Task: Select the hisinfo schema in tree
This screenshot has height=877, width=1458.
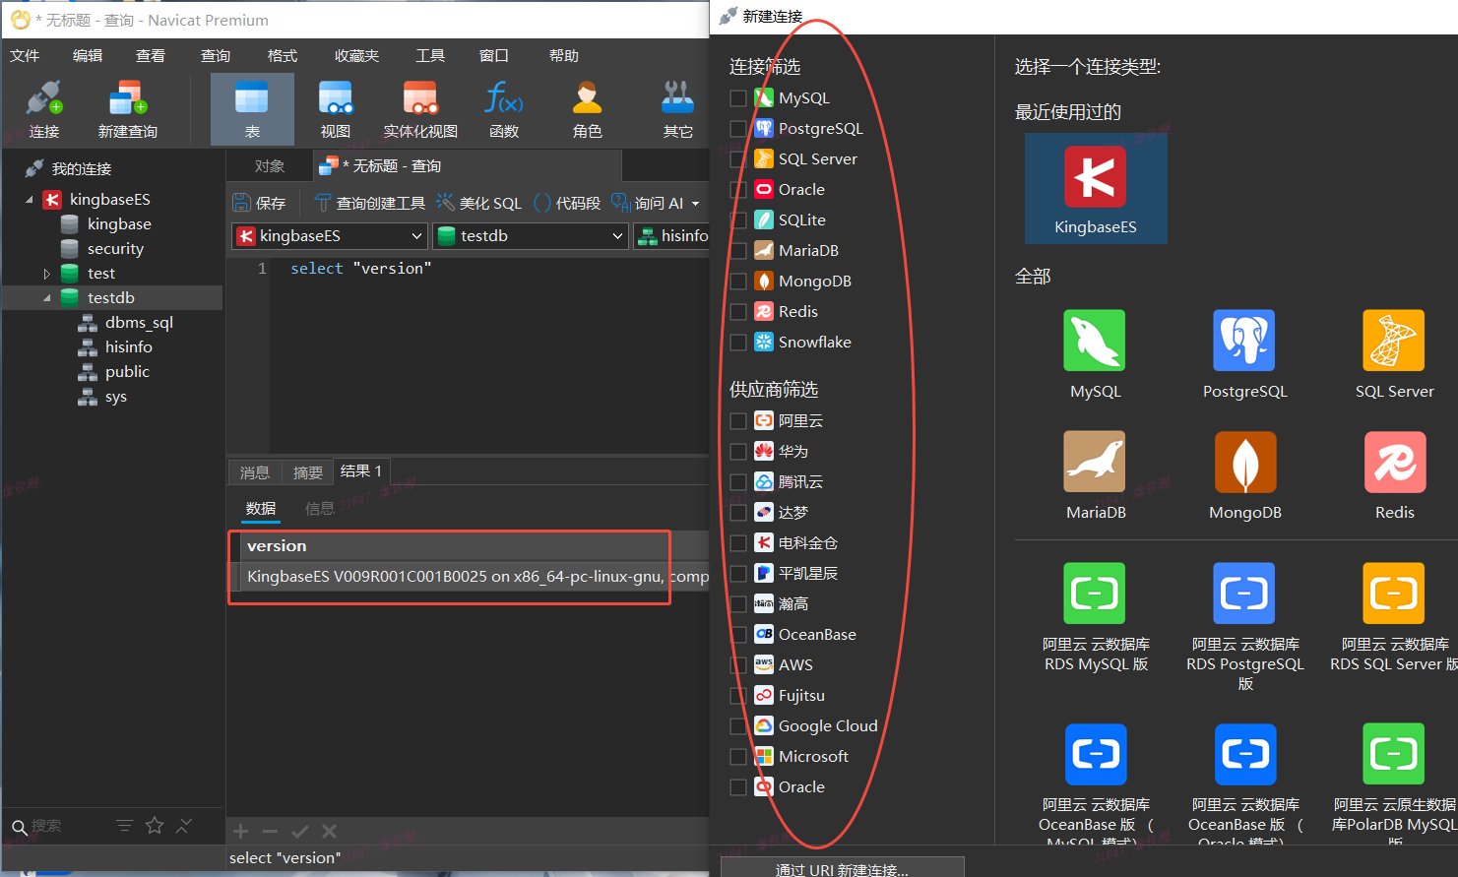Action: (129, 347)
